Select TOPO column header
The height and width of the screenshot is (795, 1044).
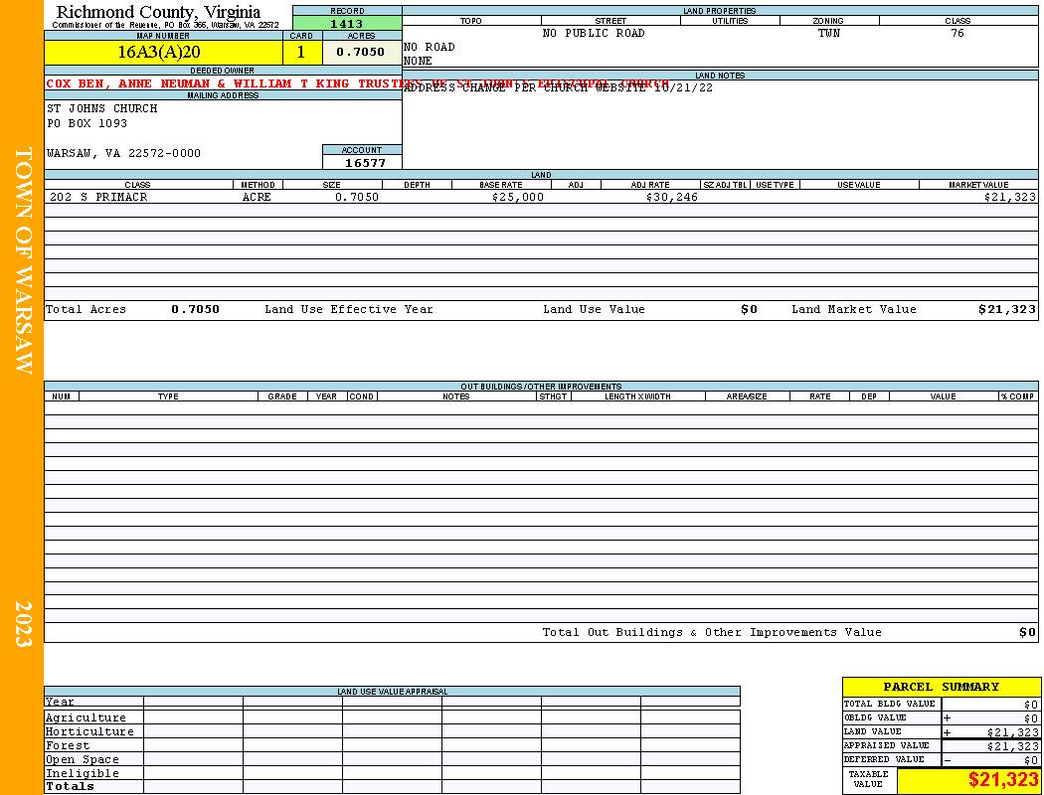470,21
